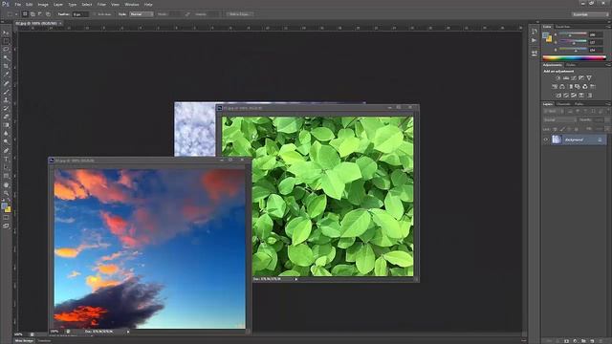Viewport: 612px width, 344px height.
Task: Select the Path Selection tool
Action: tap(6, 168)
